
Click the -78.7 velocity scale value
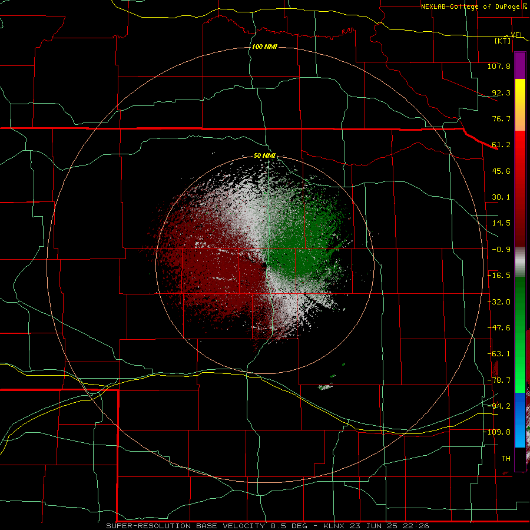[499, 380]
